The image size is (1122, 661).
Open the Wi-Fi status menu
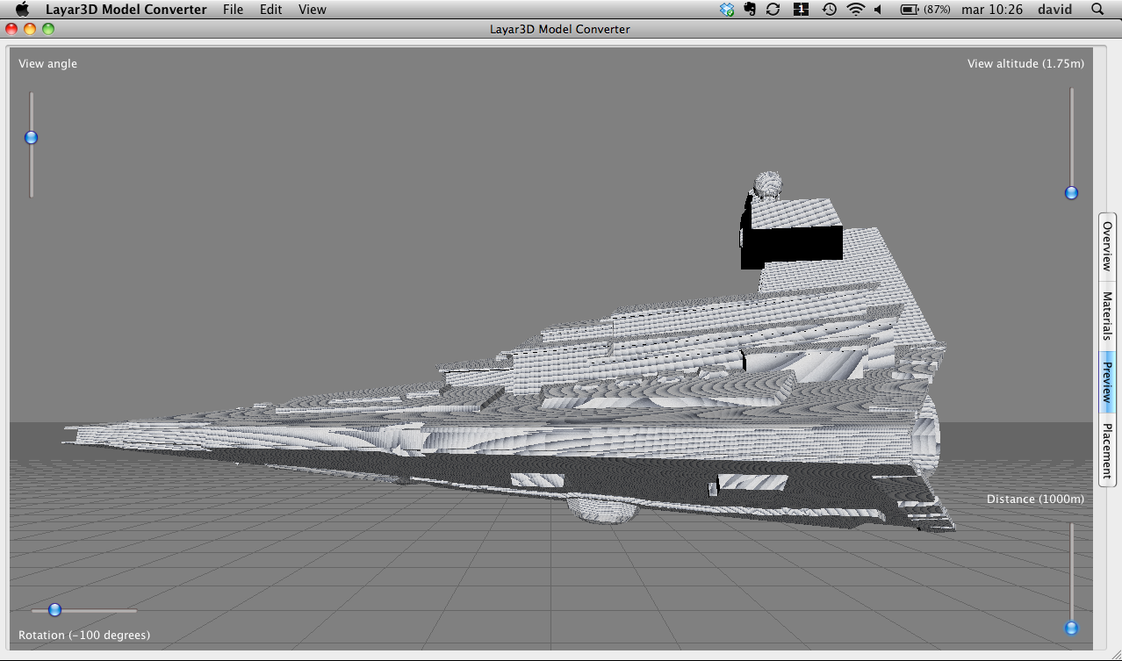click(855, 10)
